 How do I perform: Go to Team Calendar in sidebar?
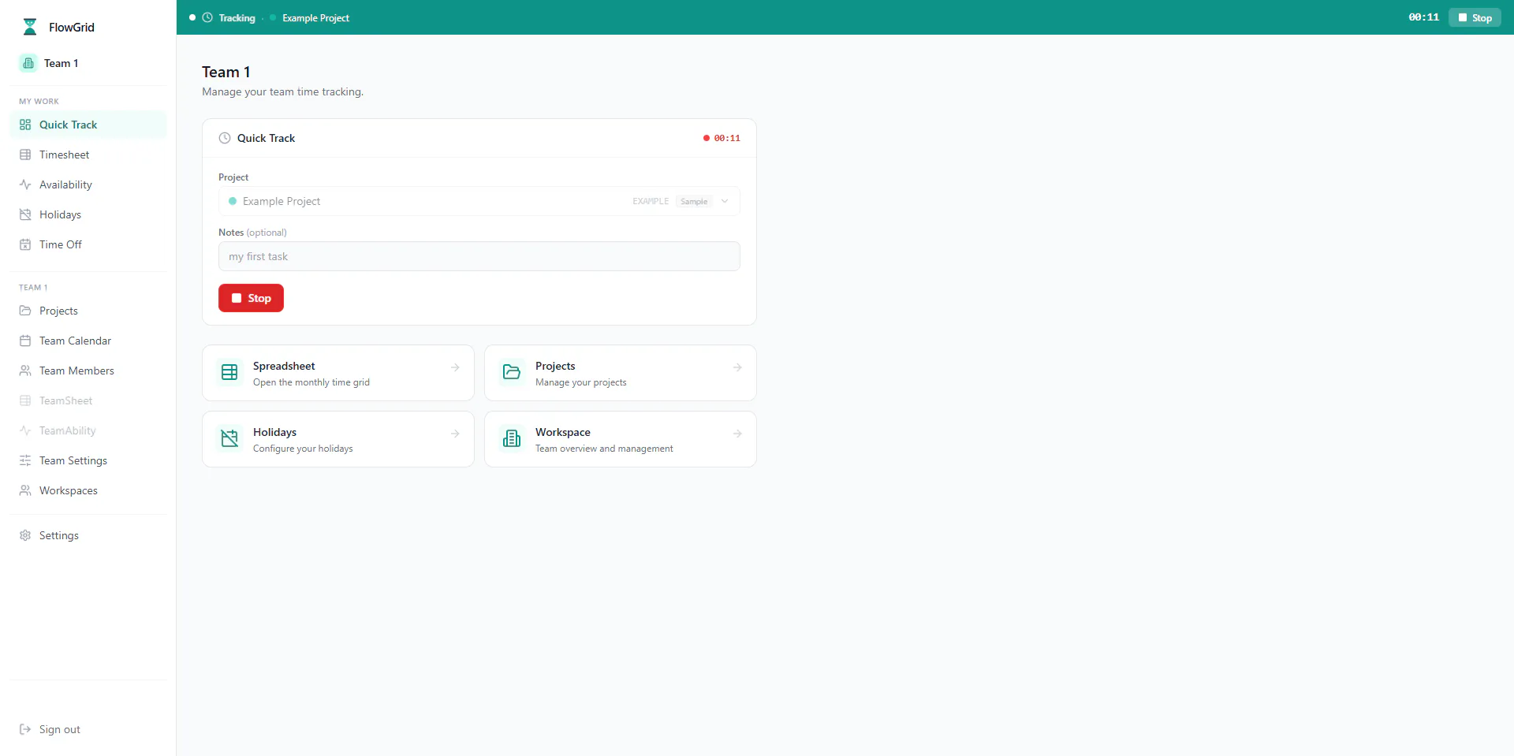click(x=88, y=341)
